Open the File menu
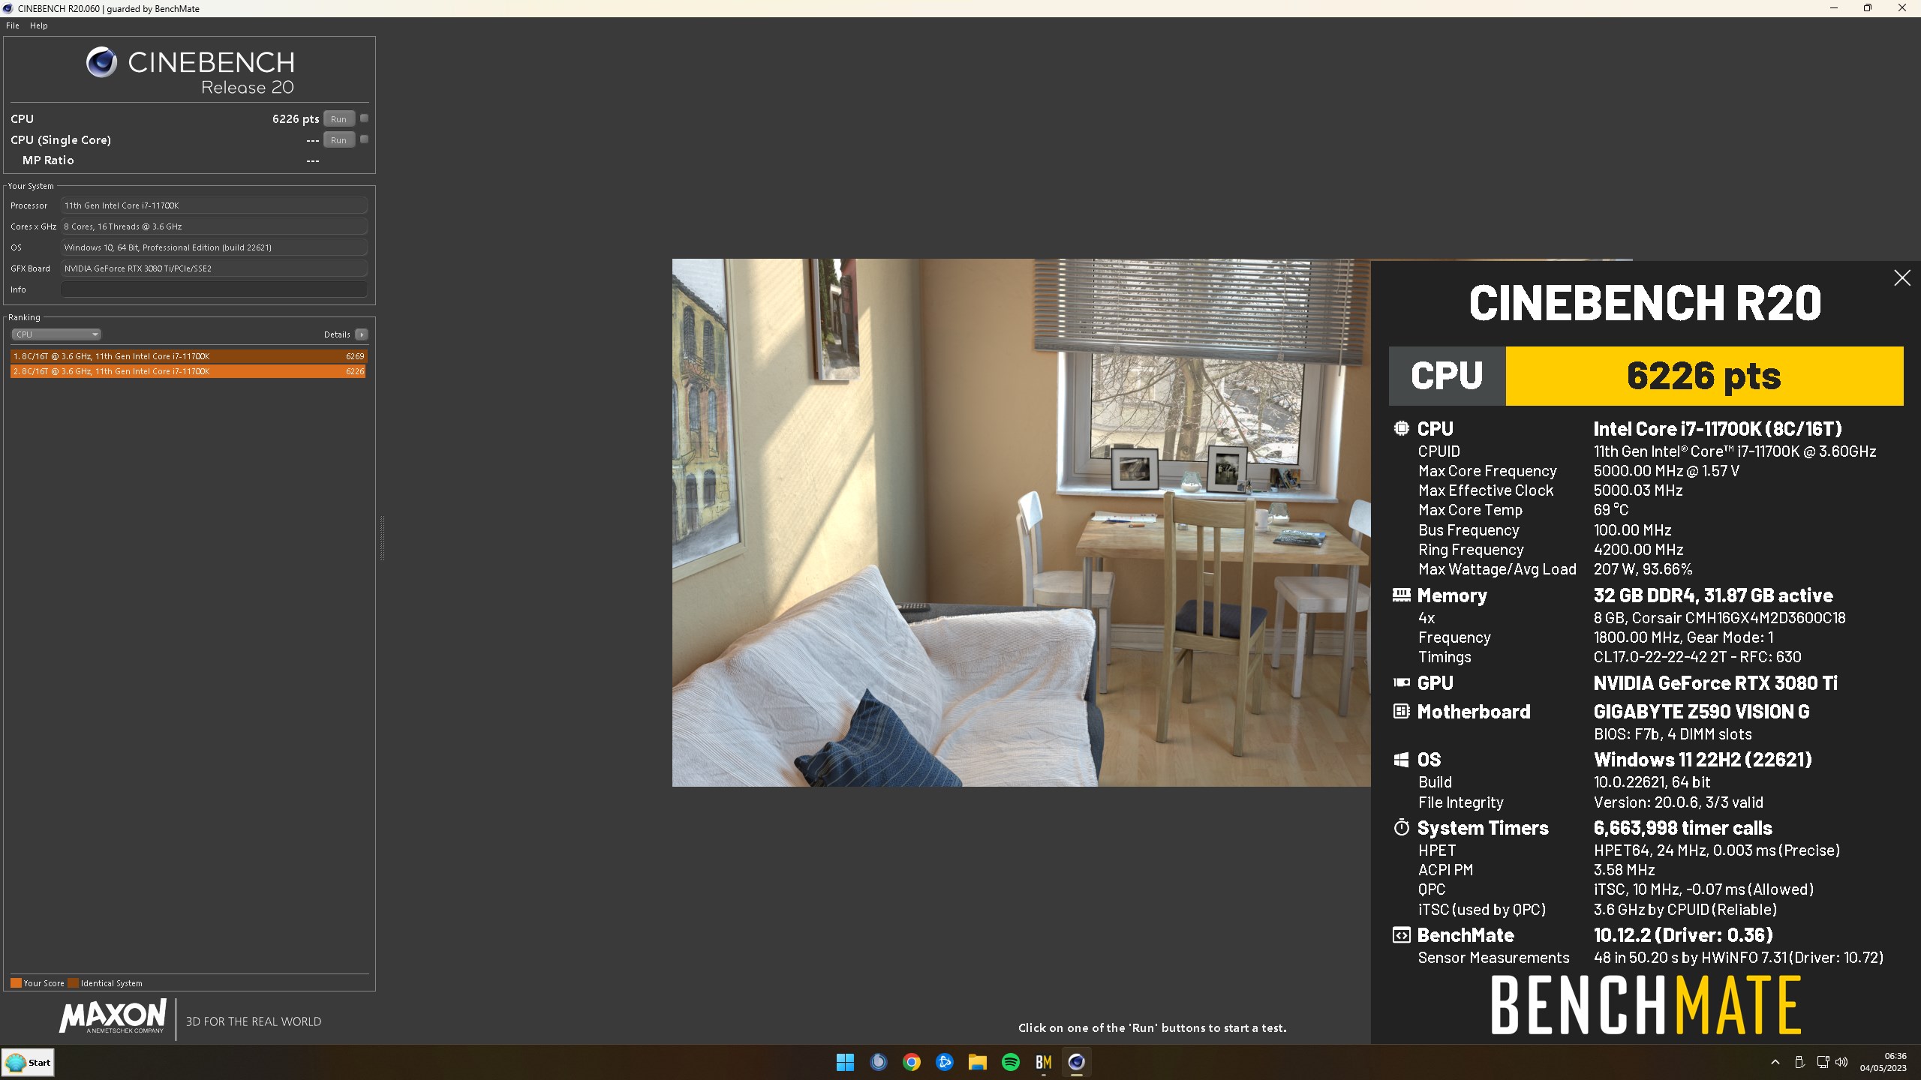Image resolution: width=1921 pixels, height=1080 pixels. [13, 25]
